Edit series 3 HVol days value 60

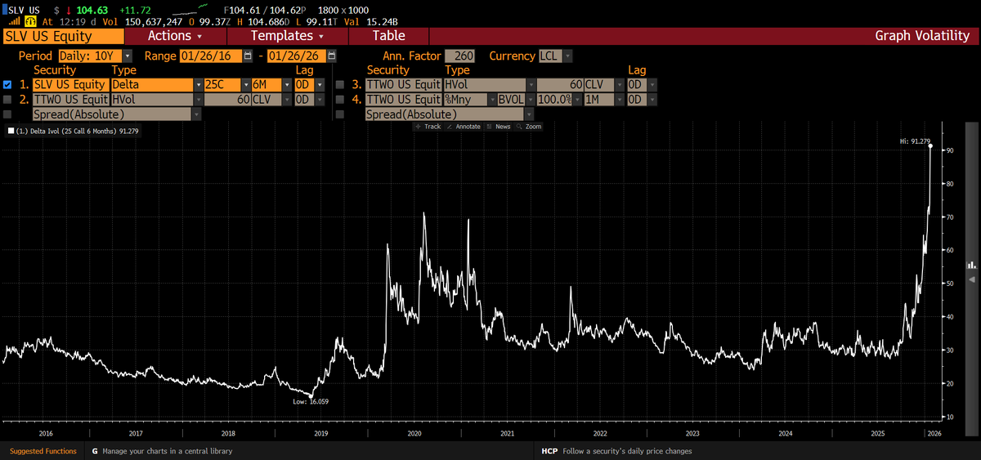click(x=559, y=84)
